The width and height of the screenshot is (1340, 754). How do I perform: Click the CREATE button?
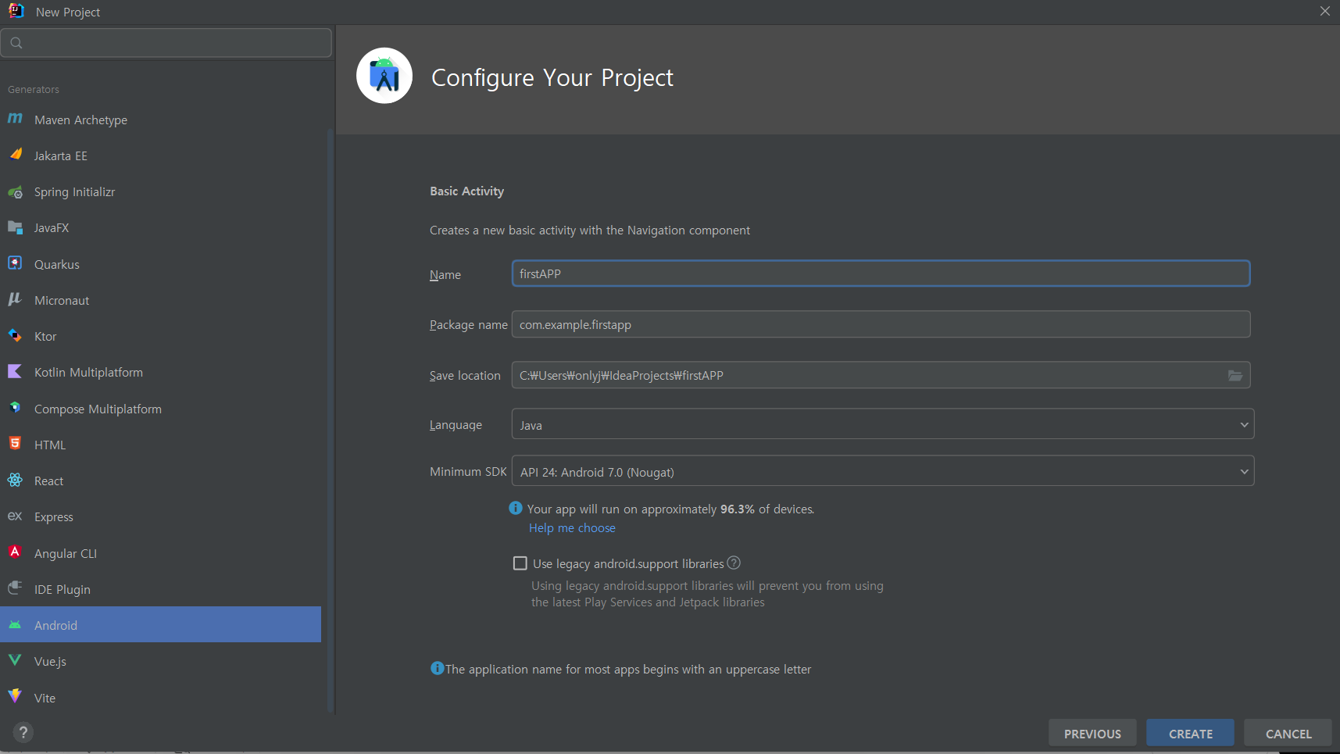pyautogui.click(x=1190, y=733)
